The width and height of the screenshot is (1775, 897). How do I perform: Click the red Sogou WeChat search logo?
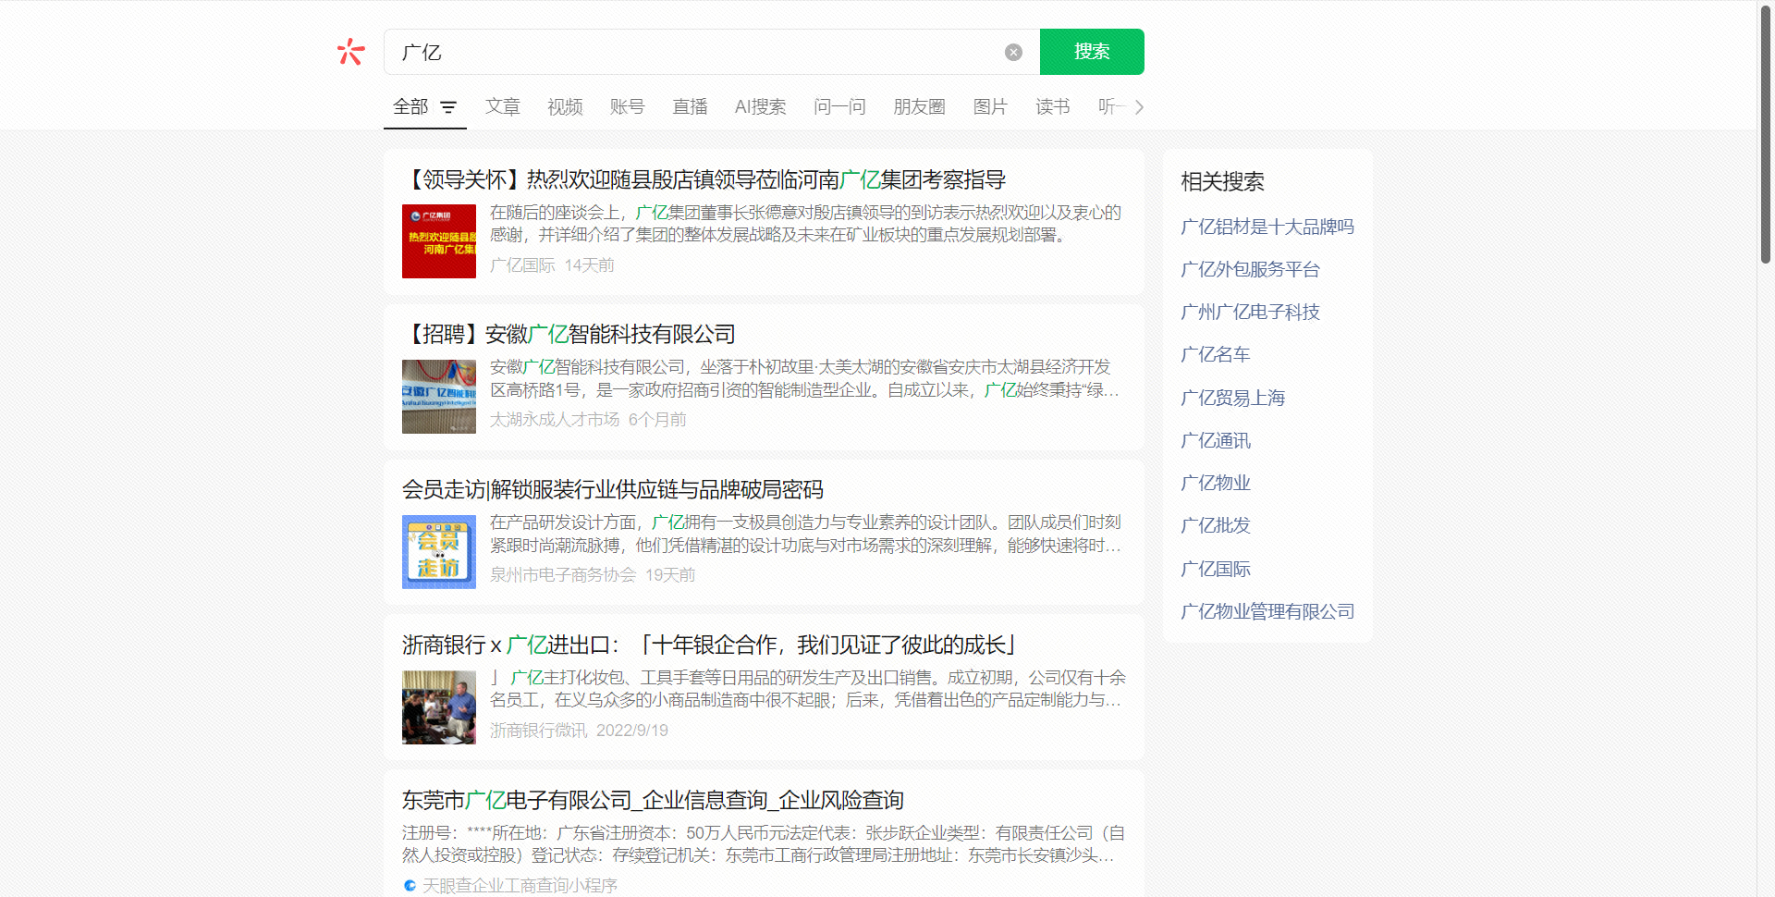click(x=350, y=52)
